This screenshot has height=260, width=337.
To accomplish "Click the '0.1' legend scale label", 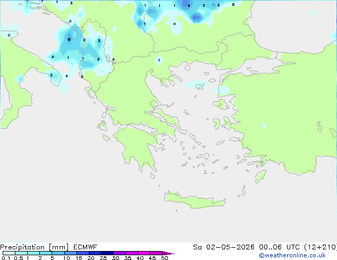I will pos(6,258).
